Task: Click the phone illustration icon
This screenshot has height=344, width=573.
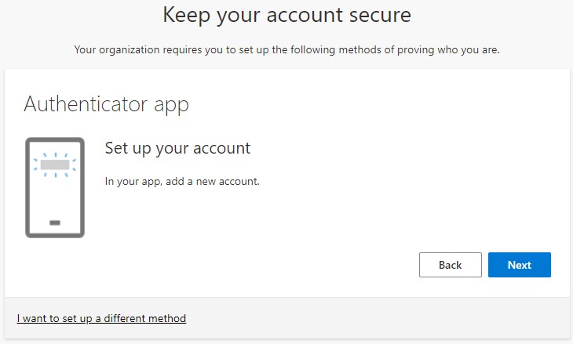Action: (x=55, y=187)
